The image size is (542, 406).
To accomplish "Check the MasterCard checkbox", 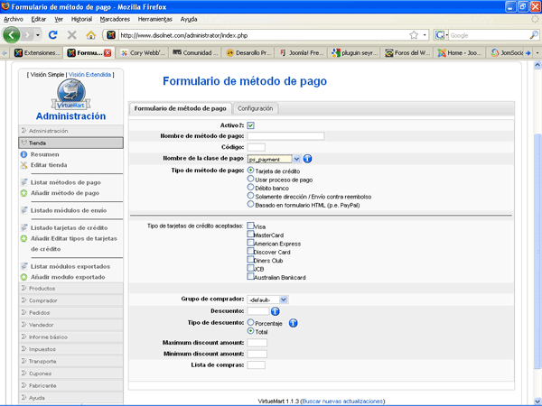I will (x=250, y=234).
